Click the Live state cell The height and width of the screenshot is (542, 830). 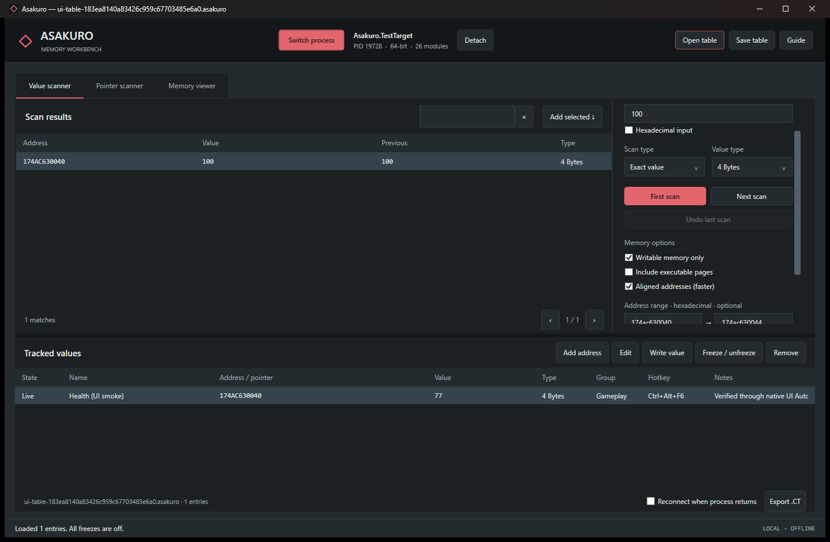pyautogui.click(x=28, y=396)
